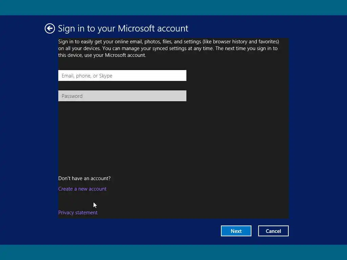Open the Create a new account link

82,189
